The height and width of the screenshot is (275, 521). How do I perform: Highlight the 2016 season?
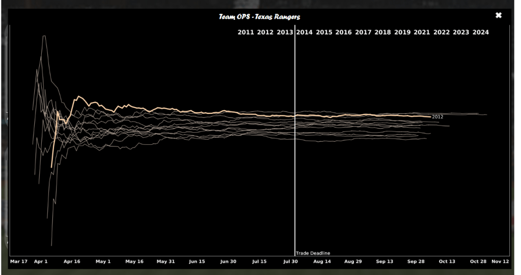[344, 33]
